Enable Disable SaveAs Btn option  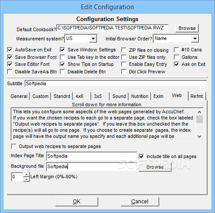click(x=10, y=72)
